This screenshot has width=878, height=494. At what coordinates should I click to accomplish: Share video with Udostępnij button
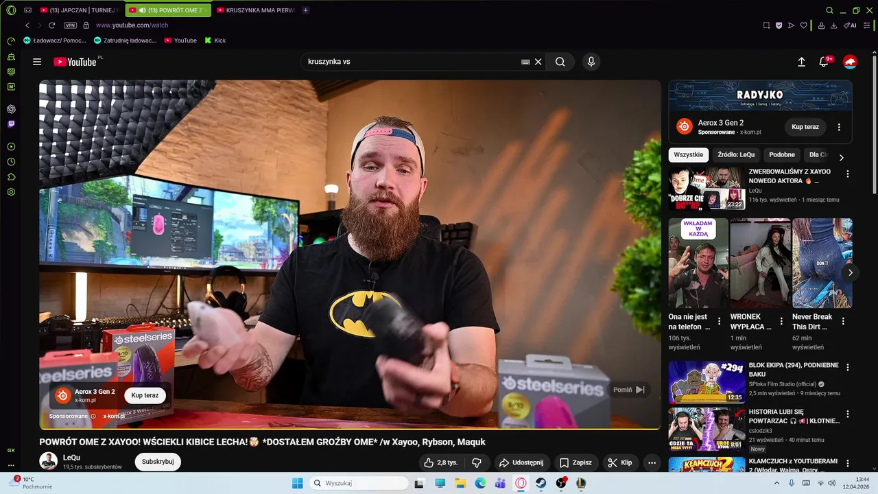click(x=521, y=462)
